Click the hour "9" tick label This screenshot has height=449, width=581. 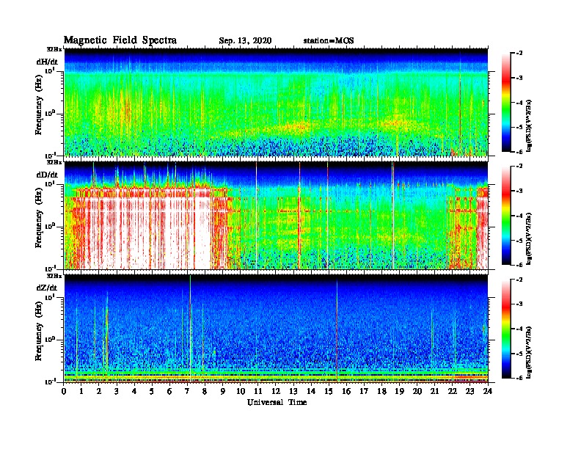click(x=223, y=392)
